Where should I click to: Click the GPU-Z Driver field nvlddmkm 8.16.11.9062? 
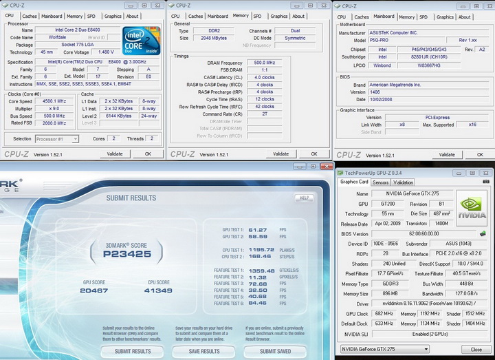(429, 304)
